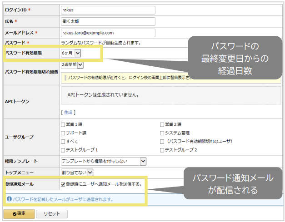The height and width of the screenshot is (222, 285).
Task: Click the blue info icon
Action: (9, 199)
